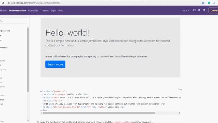Image resolution: width=218 pixels, height=123 pixels.
Task: Open the v4.1 version dropdown
Action: click(186, 11)
